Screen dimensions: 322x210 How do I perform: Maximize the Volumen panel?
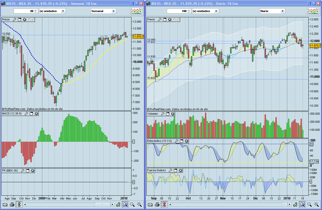(x=168, y=114)
